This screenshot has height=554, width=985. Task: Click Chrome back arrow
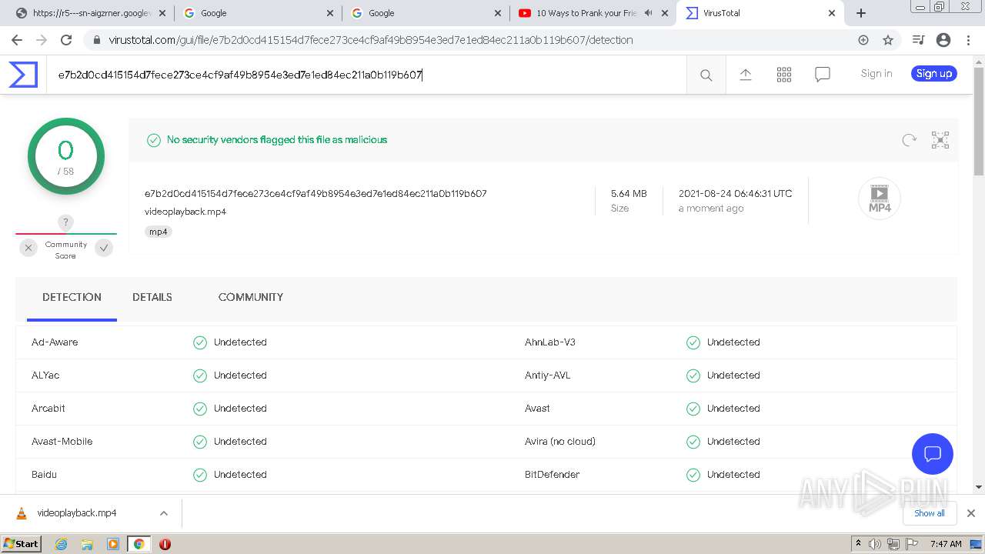(17, 40)
